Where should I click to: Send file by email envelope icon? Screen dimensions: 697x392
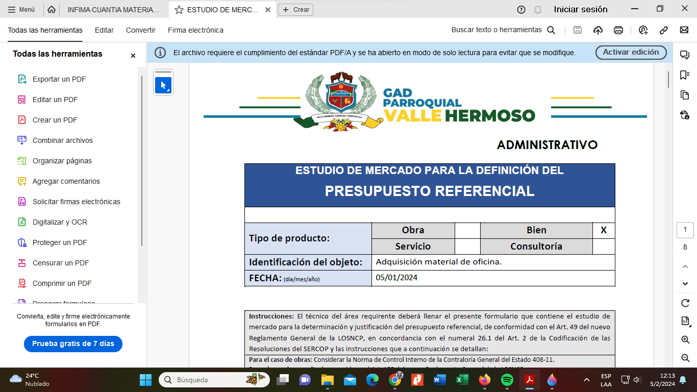684,30
